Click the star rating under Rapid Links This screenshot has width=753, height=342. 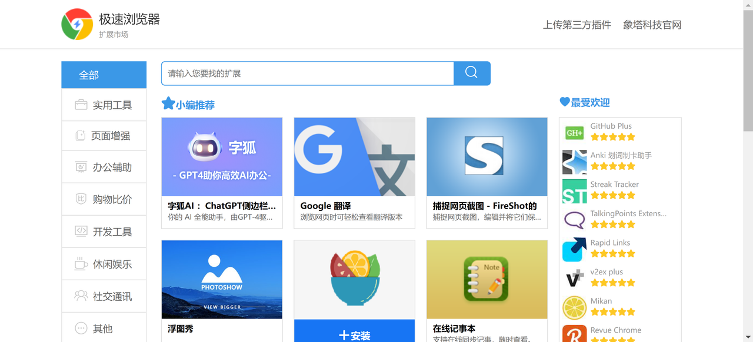tap(613, 253)
